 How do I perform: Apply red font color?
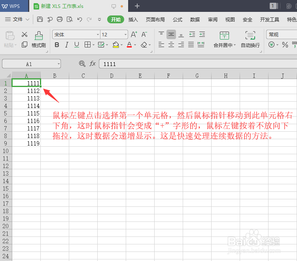129,45
